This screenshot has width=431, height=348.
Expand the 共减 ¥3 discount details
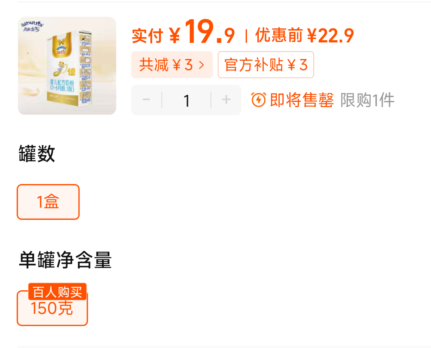point(172,65)
